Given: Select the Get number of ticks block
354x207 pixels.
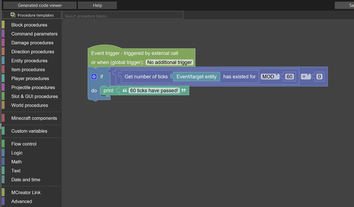Looking at the screenshot, I should pos(146,77).
